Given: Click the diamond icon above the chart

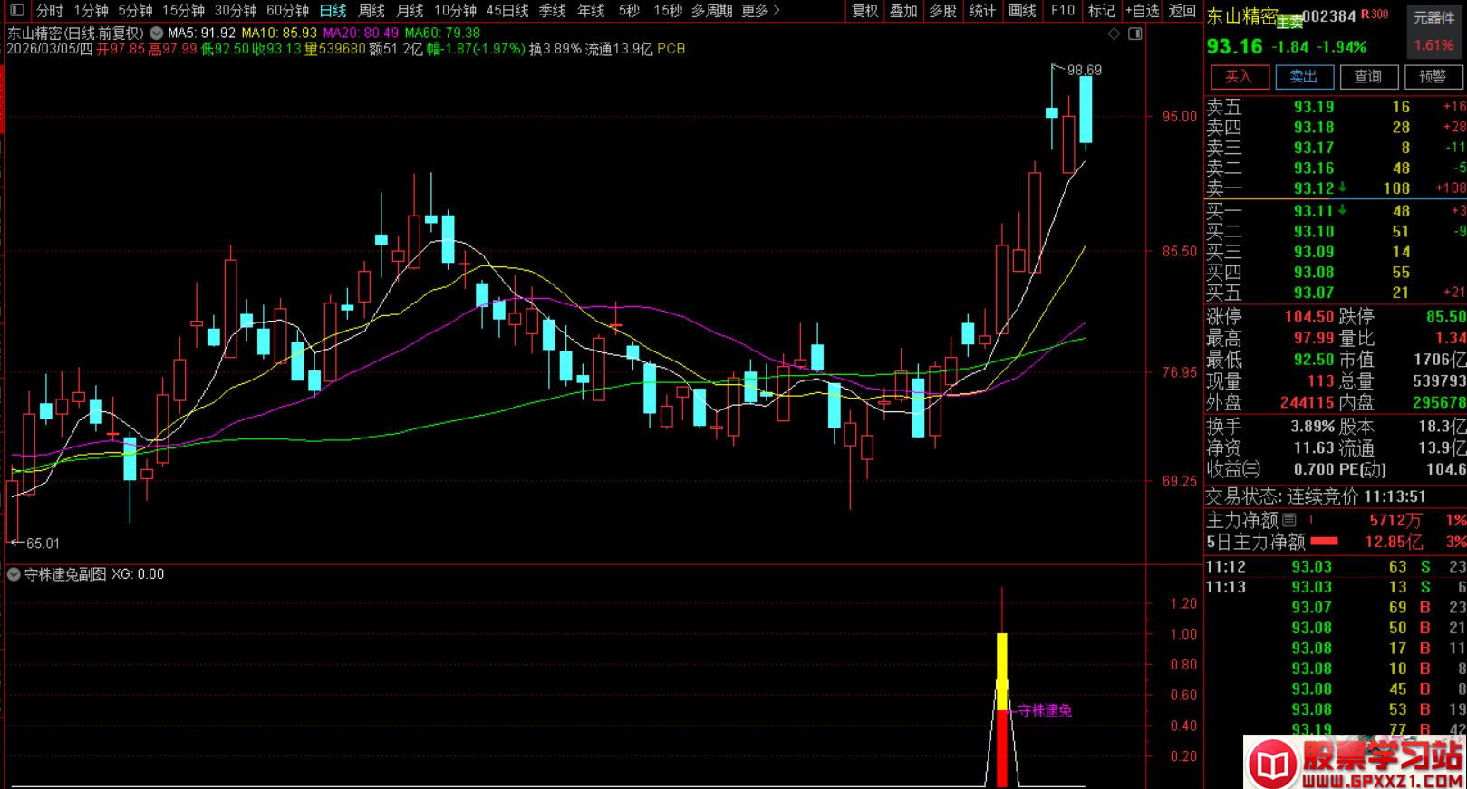Looking at the screenshot, I should coord(1114,34).
